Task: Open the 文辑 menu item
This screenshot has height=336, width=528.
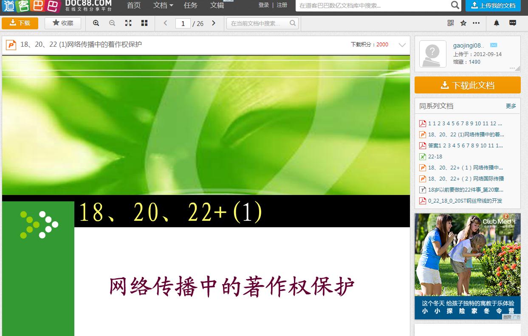Action: click(x=217, y=6)
